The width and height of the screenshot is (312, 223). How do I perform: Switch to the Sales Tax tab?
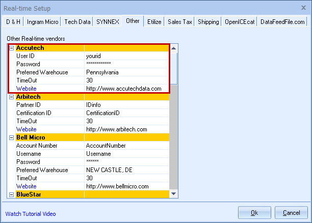click(179, 21)
